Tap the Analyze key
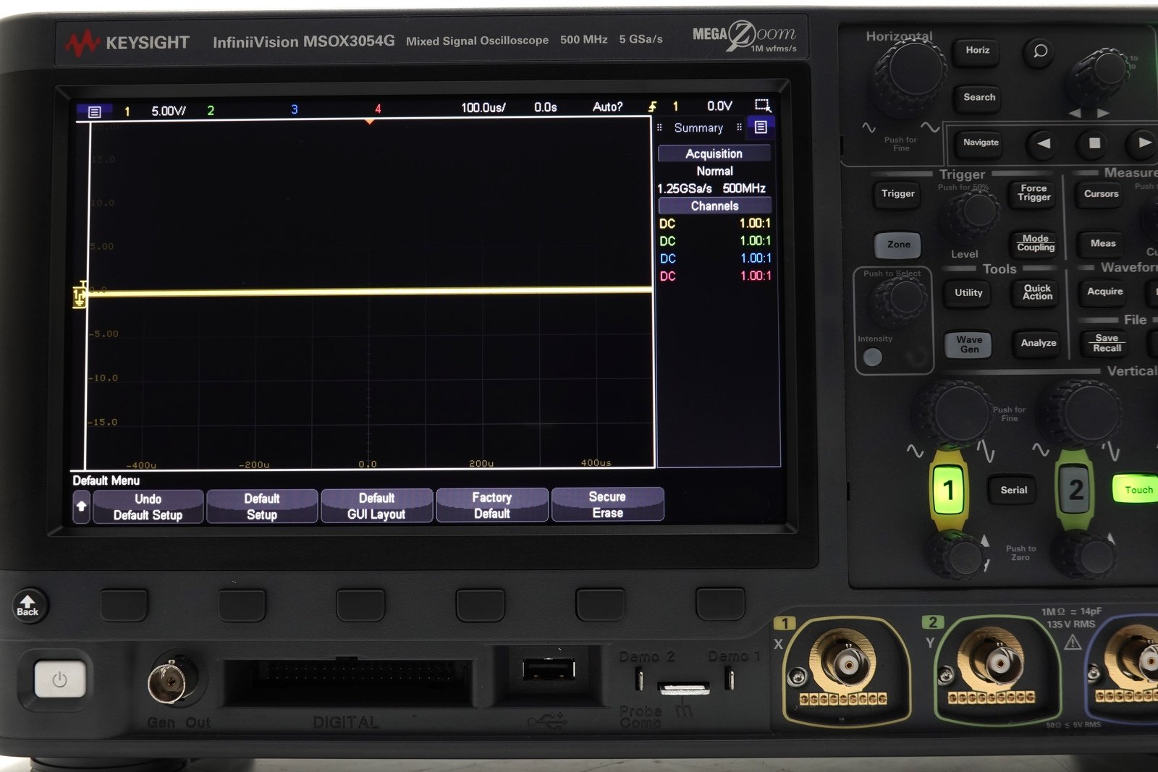Image resolution: width=1158 pixels, height=772 pixels. coord(1038,344)
